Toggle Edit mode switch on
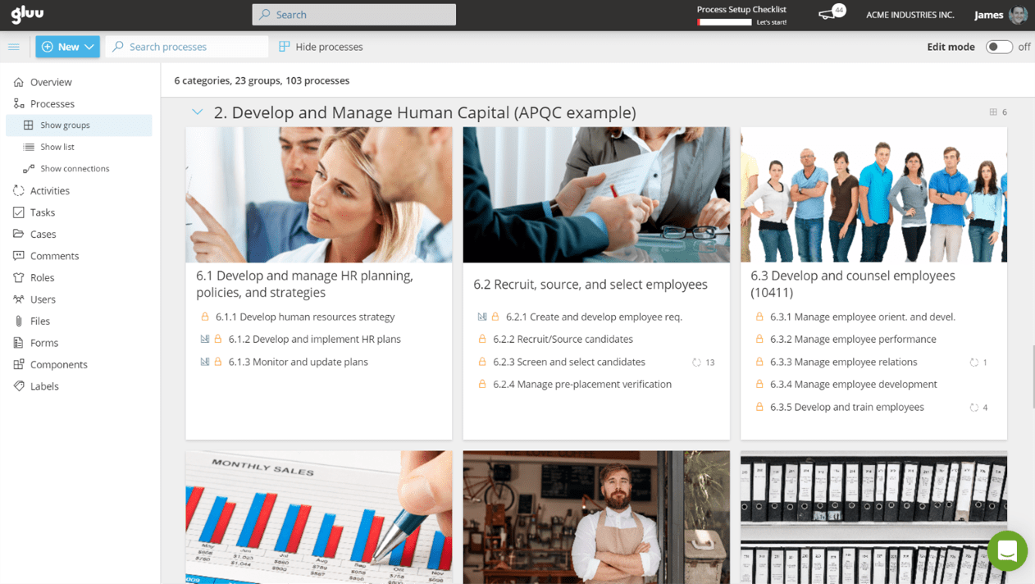 (x=998, y=47)
